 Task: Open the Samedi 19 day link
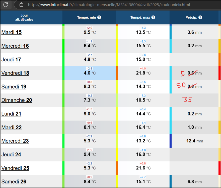pyautogui.click(x=14, y=87)
